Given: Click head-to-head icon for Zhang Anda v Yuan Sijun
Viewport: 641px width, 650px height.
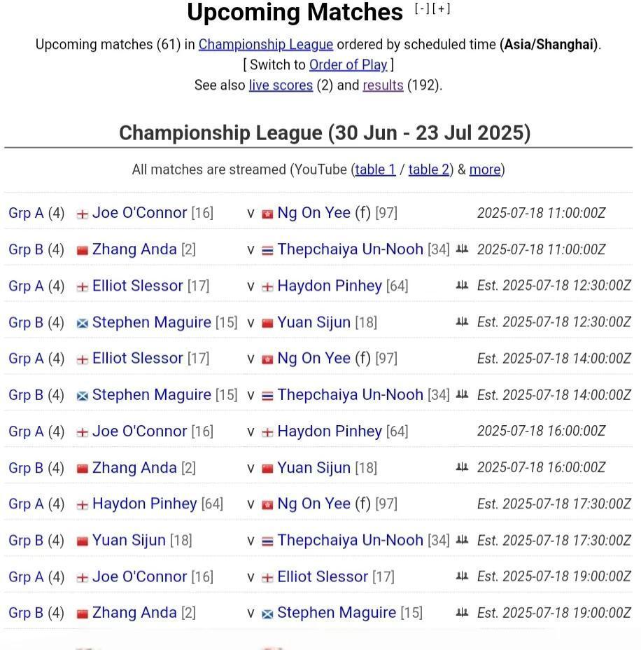Looking at the screenshot, I should click(462, 467).
